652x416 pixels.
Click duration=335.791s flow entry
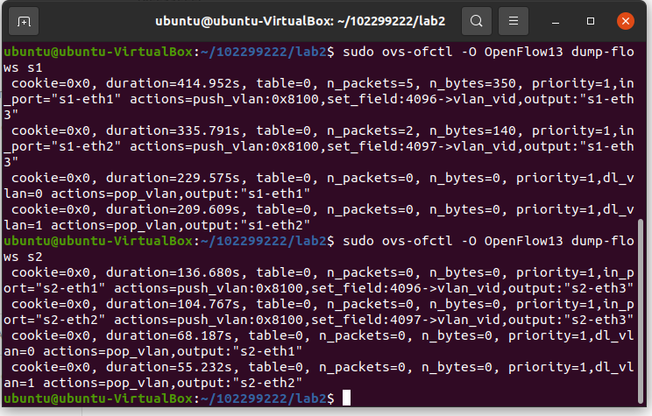click(x=173, y=130)
